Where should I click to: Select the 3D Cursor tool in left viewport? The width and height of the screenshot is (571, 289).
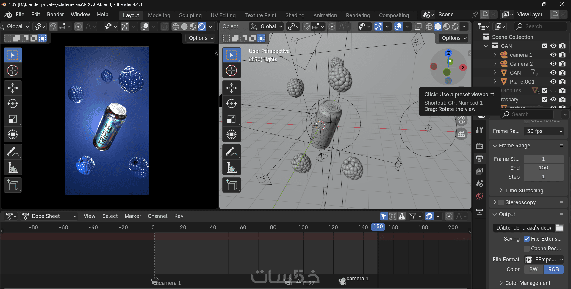(x=13, y=71)
